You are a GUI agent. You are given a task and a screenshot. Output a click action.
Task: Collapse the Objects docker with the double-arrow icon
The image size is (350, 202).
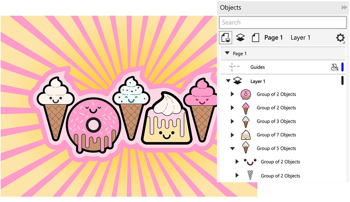[x=345, y=7]
